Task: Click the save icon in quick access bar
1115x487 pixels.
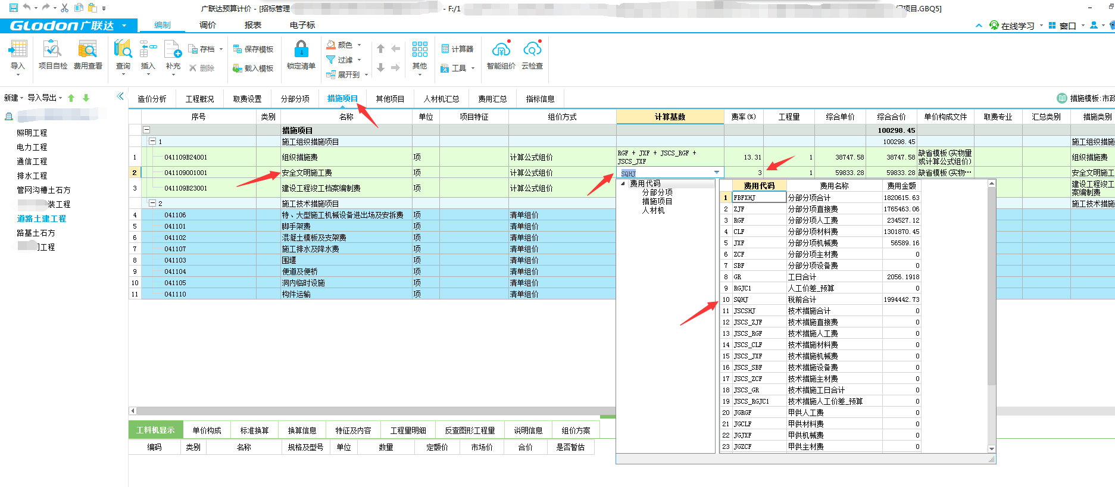Action: click(13, 8)
